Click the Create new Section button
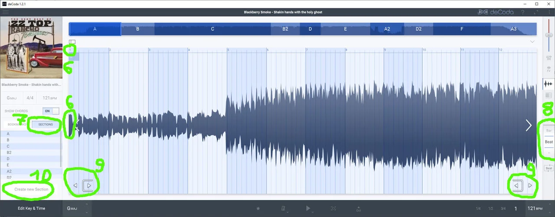 [x=31, y=189]
